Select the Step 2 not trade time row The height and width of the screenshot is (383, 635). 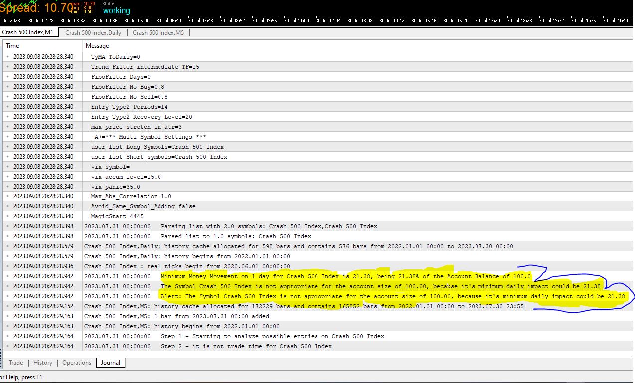[x=318, y=346]
